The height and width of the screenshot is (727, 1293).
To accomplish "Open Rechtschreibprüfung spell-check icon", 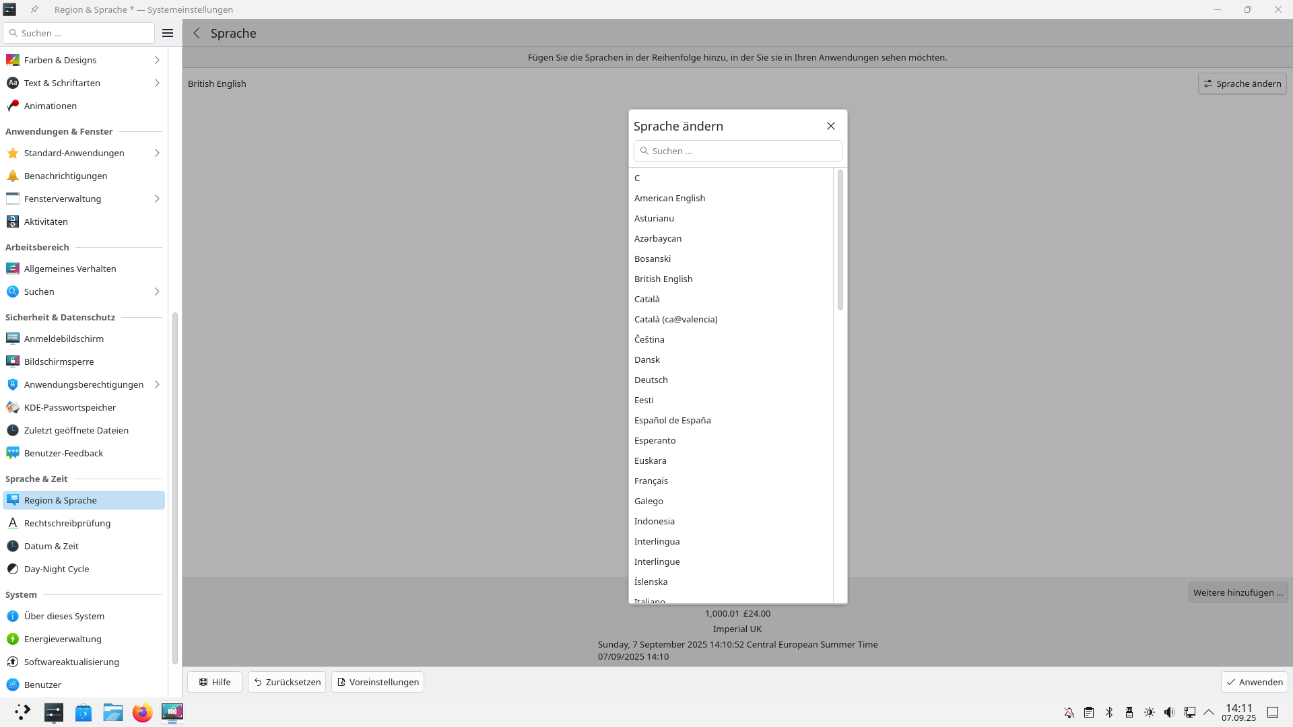I will 12,523.
